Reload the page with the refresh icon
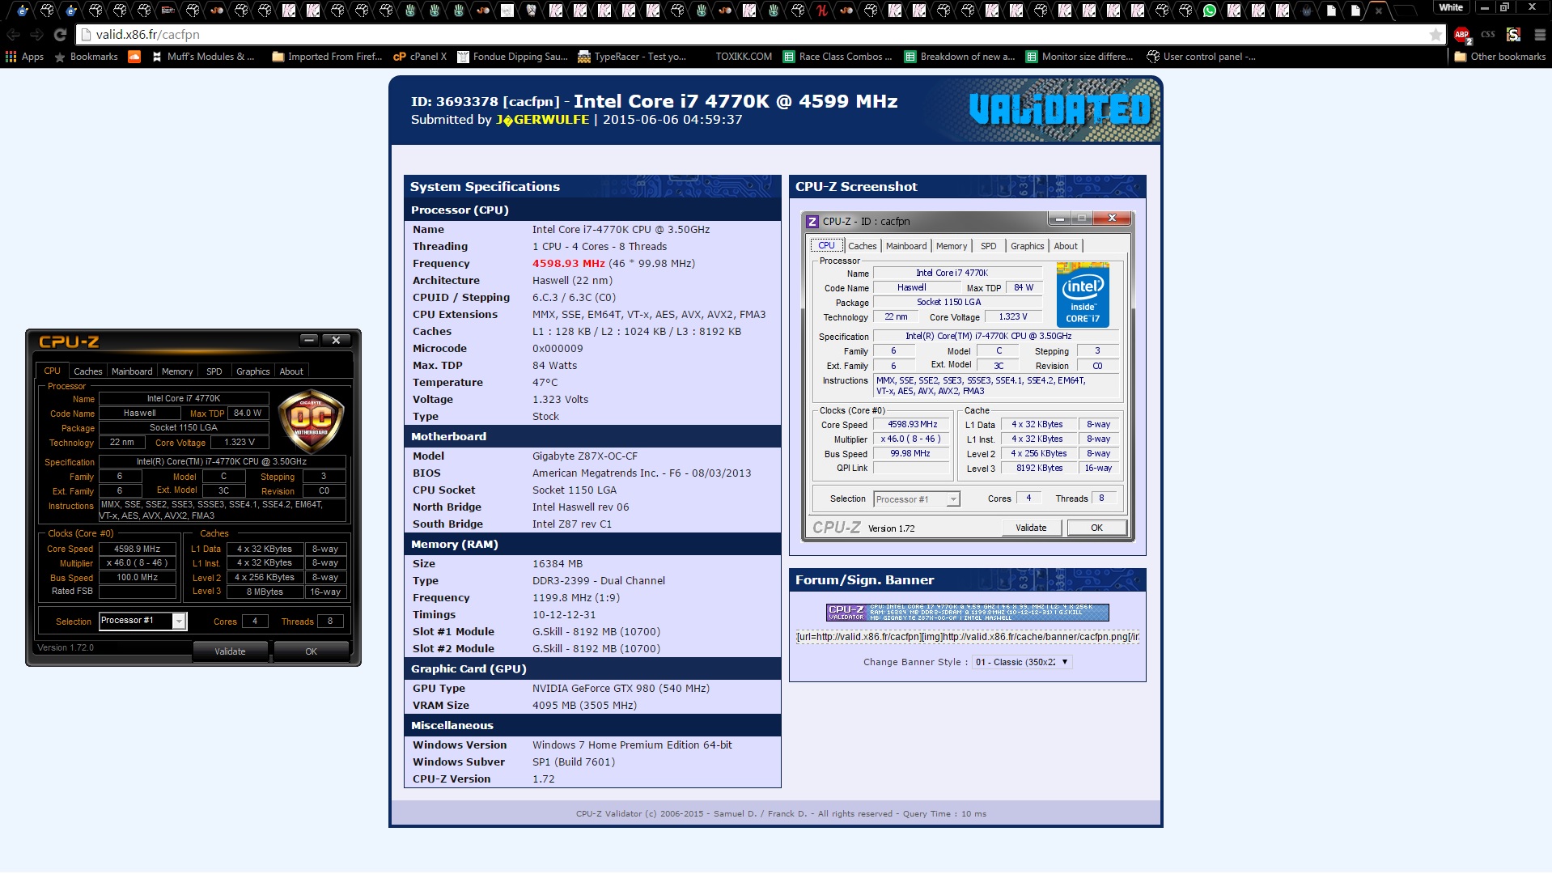 [x=60, y=35]
